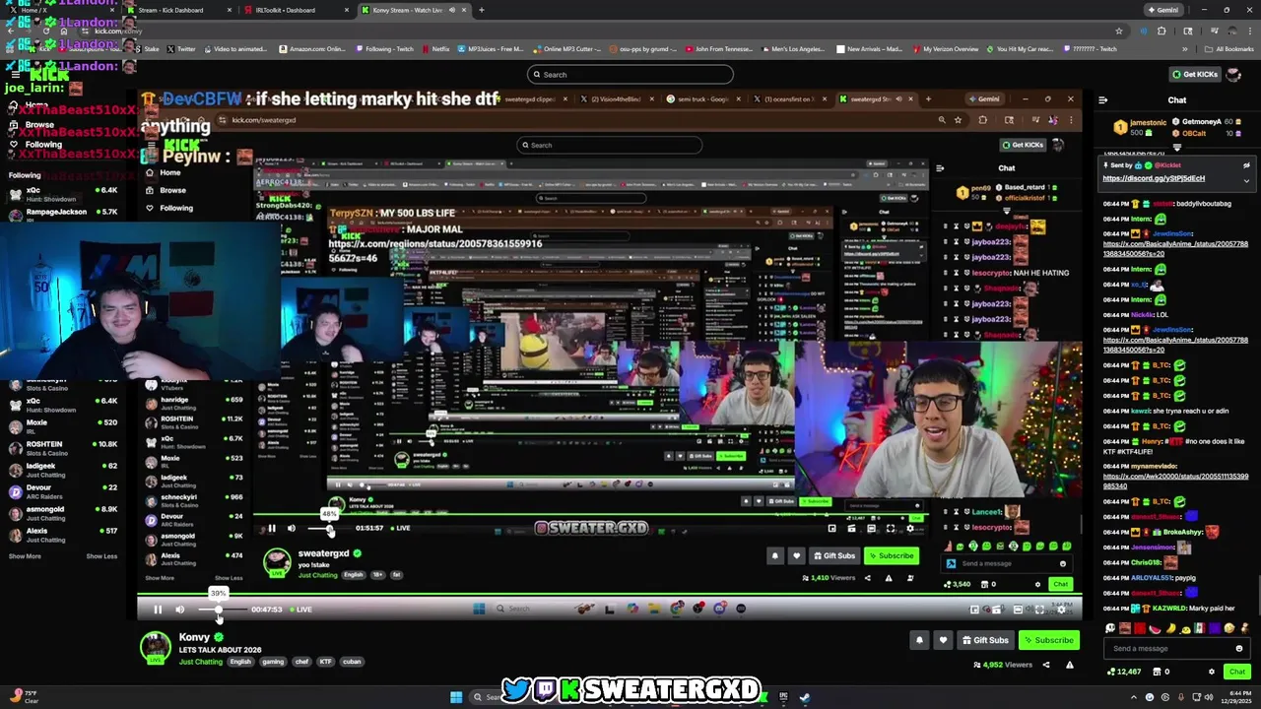Share the Konvy stream

tap(1046, 665)
